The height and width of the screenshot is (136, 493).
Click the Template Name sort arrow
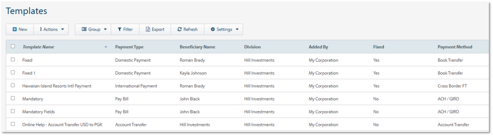coord(106,47)
